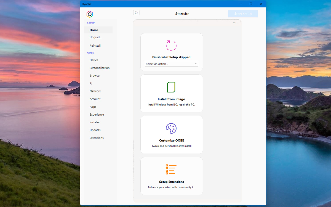Click the purple paint palette icon

coord(171,128)
